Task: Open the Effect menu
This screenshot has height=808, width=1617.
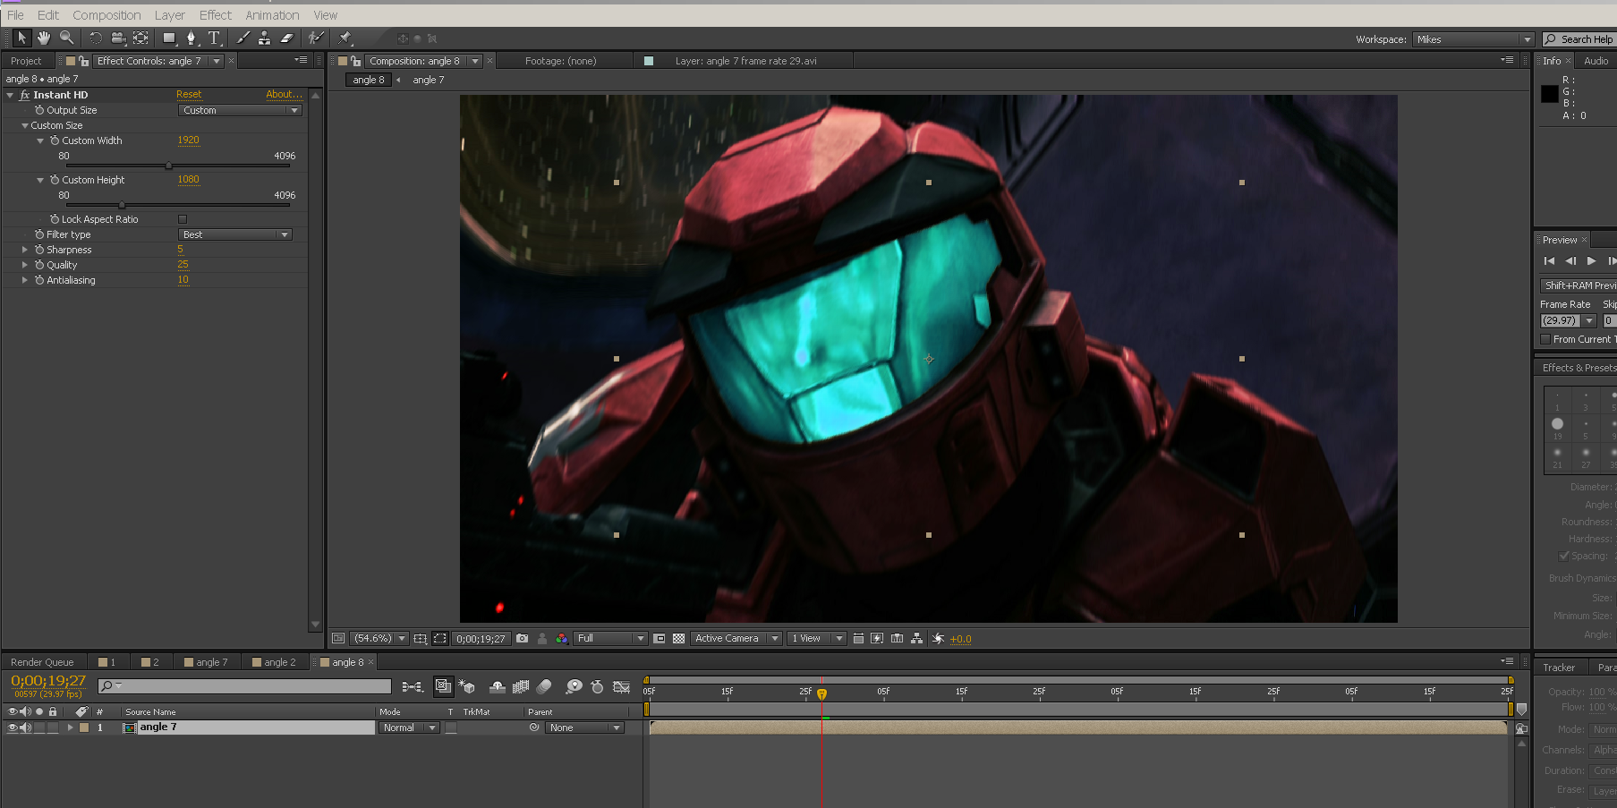Action: point(215,15)
